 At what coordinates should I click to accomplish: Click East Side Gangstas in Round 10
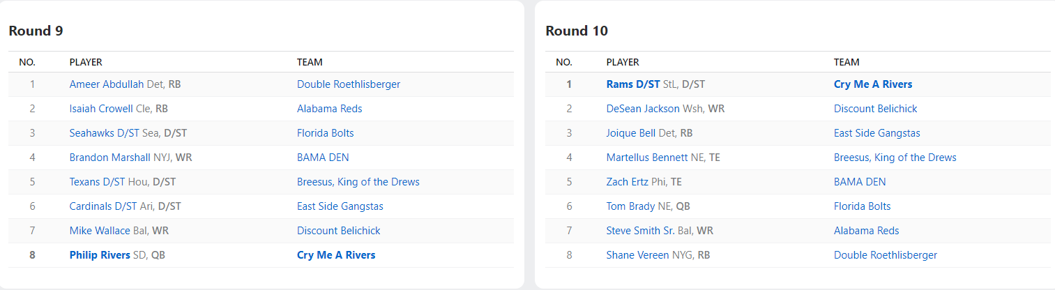[x=876, y=133]
